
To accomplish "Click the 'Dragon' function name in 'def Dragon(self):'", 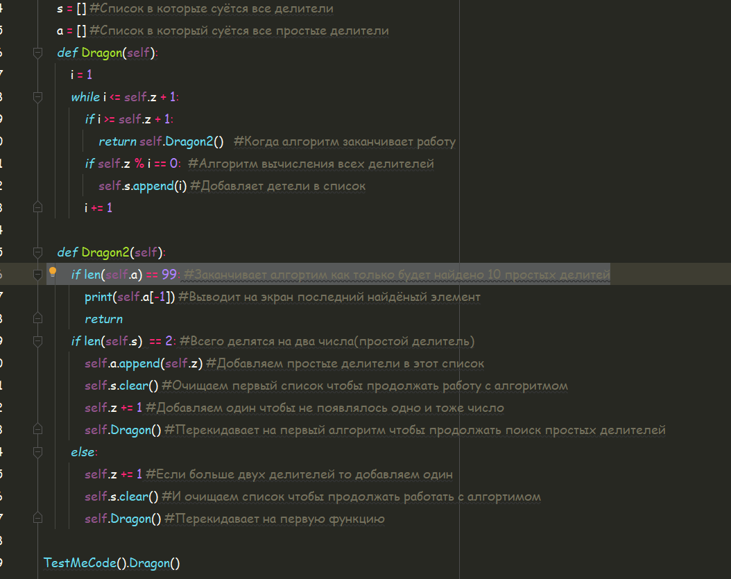I will 102,53.
